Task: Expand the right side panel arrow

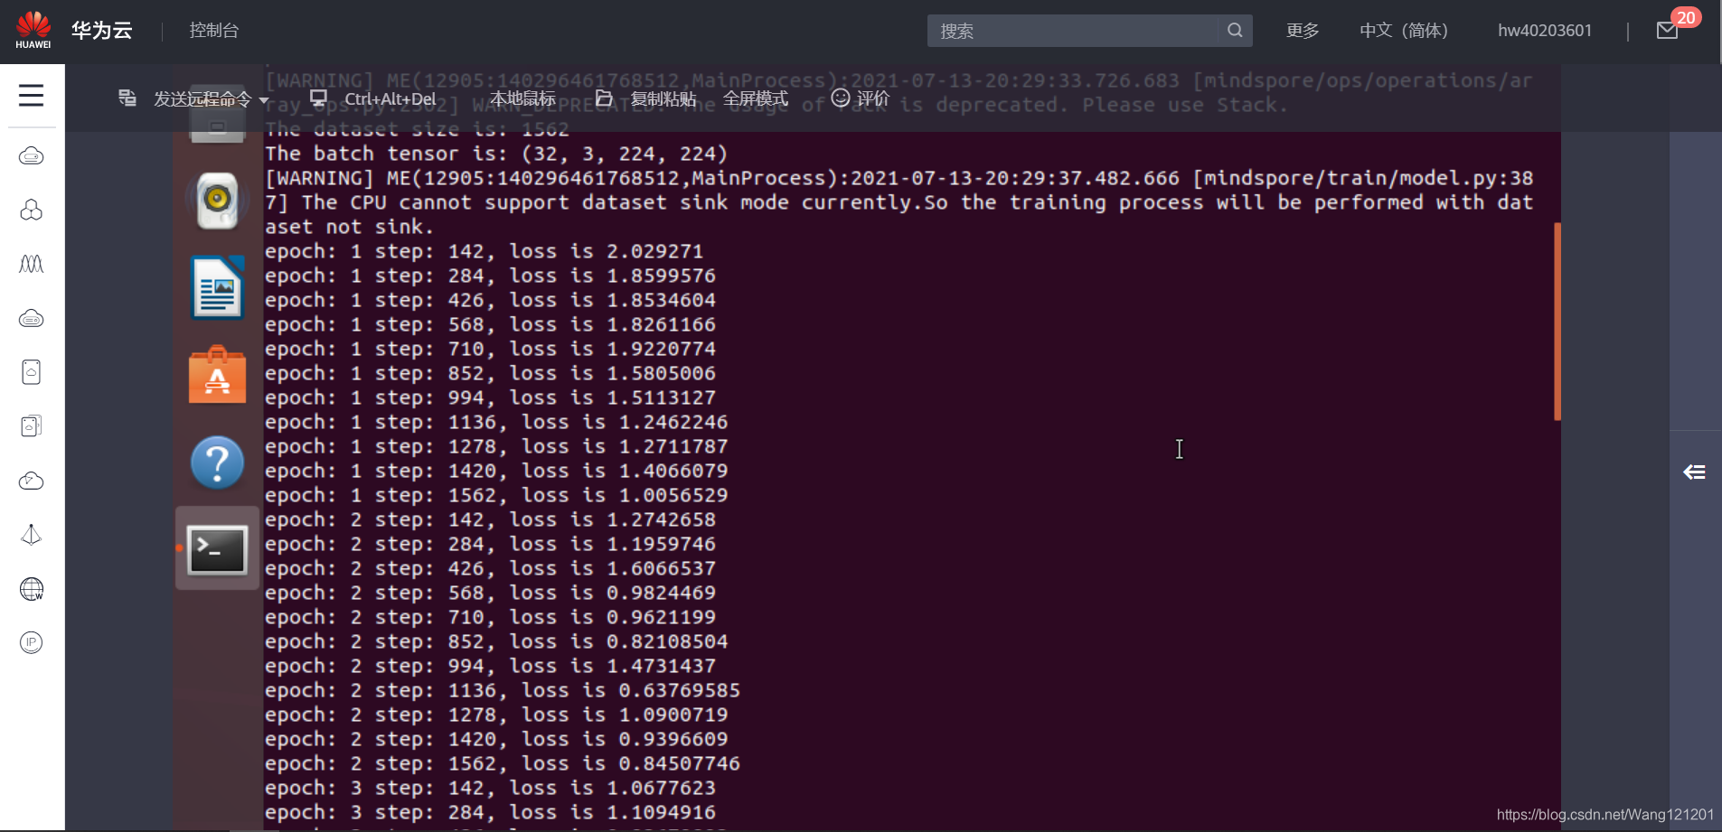Action: tap(1695, 472)
